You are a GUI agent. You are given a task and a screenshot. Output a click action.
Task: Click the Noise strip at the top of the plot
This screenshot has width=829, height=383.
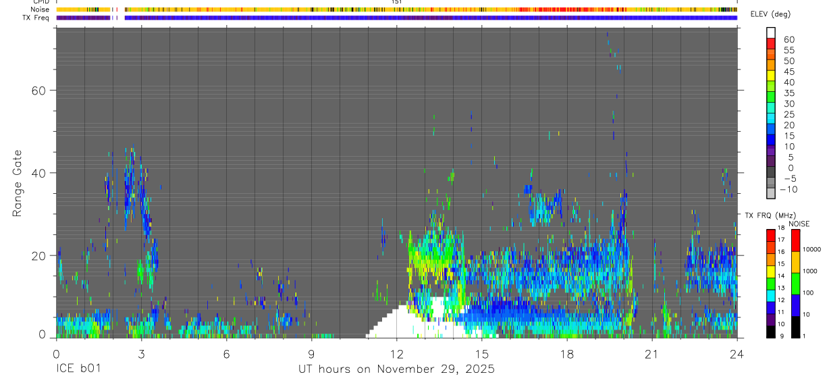coord(396,9)
